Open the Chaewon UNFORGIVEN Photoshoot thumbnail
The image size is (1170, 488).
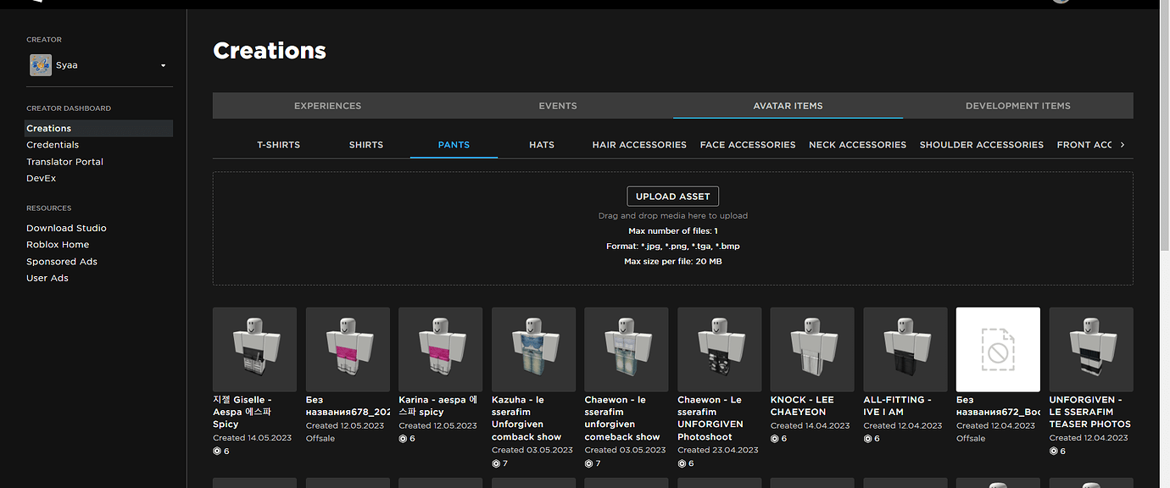(718, 349)
